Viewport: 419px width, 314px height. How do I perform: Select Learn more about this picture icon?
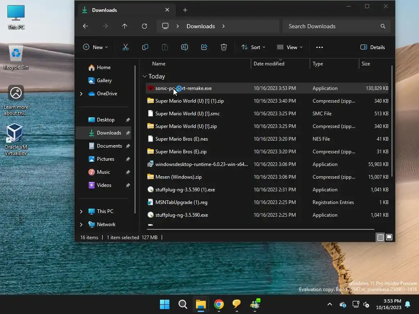[16, 101]
